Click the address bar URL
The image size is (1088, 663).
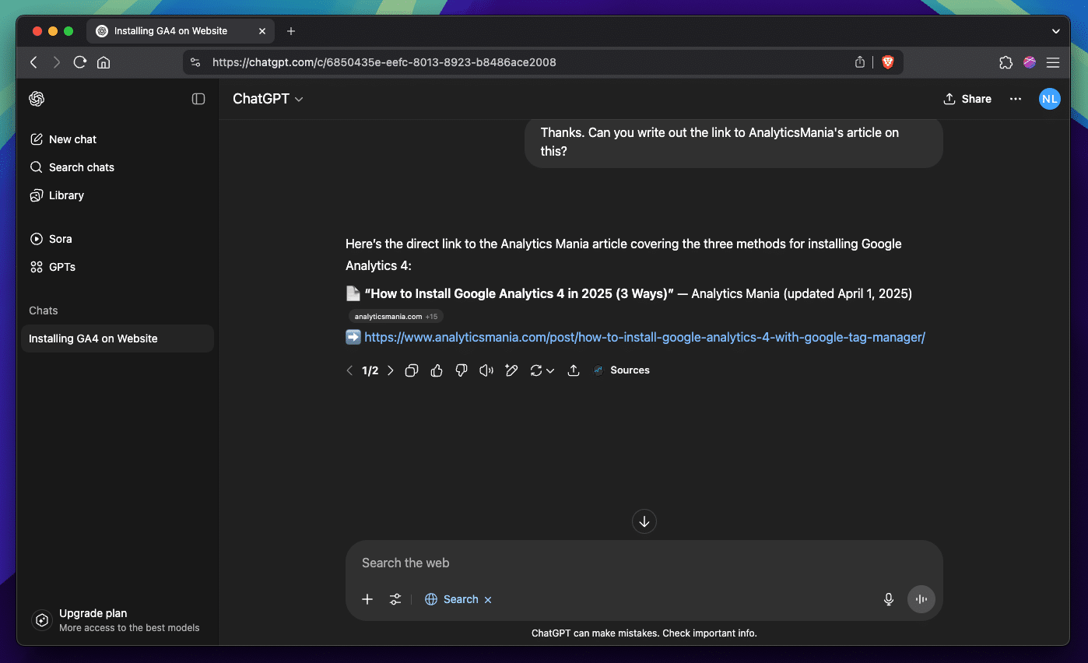384,62
